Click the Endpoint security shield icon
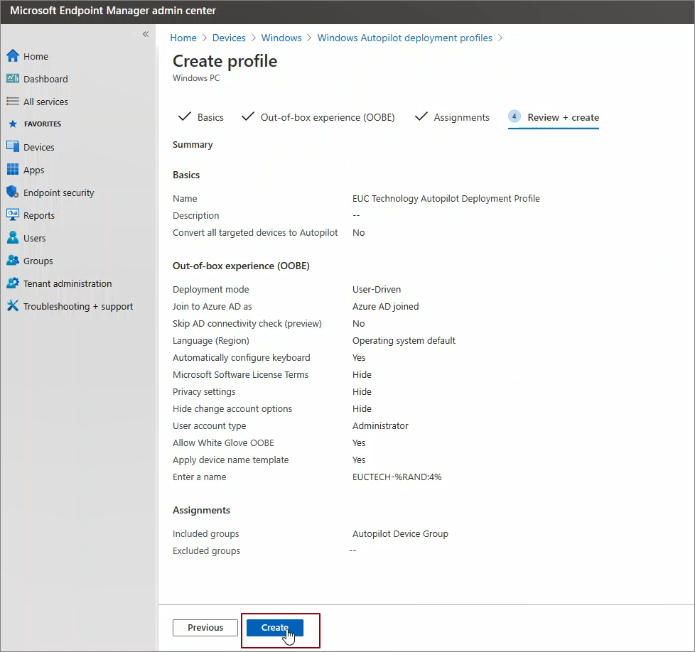The image size is (695, 652). click(13, 192)
